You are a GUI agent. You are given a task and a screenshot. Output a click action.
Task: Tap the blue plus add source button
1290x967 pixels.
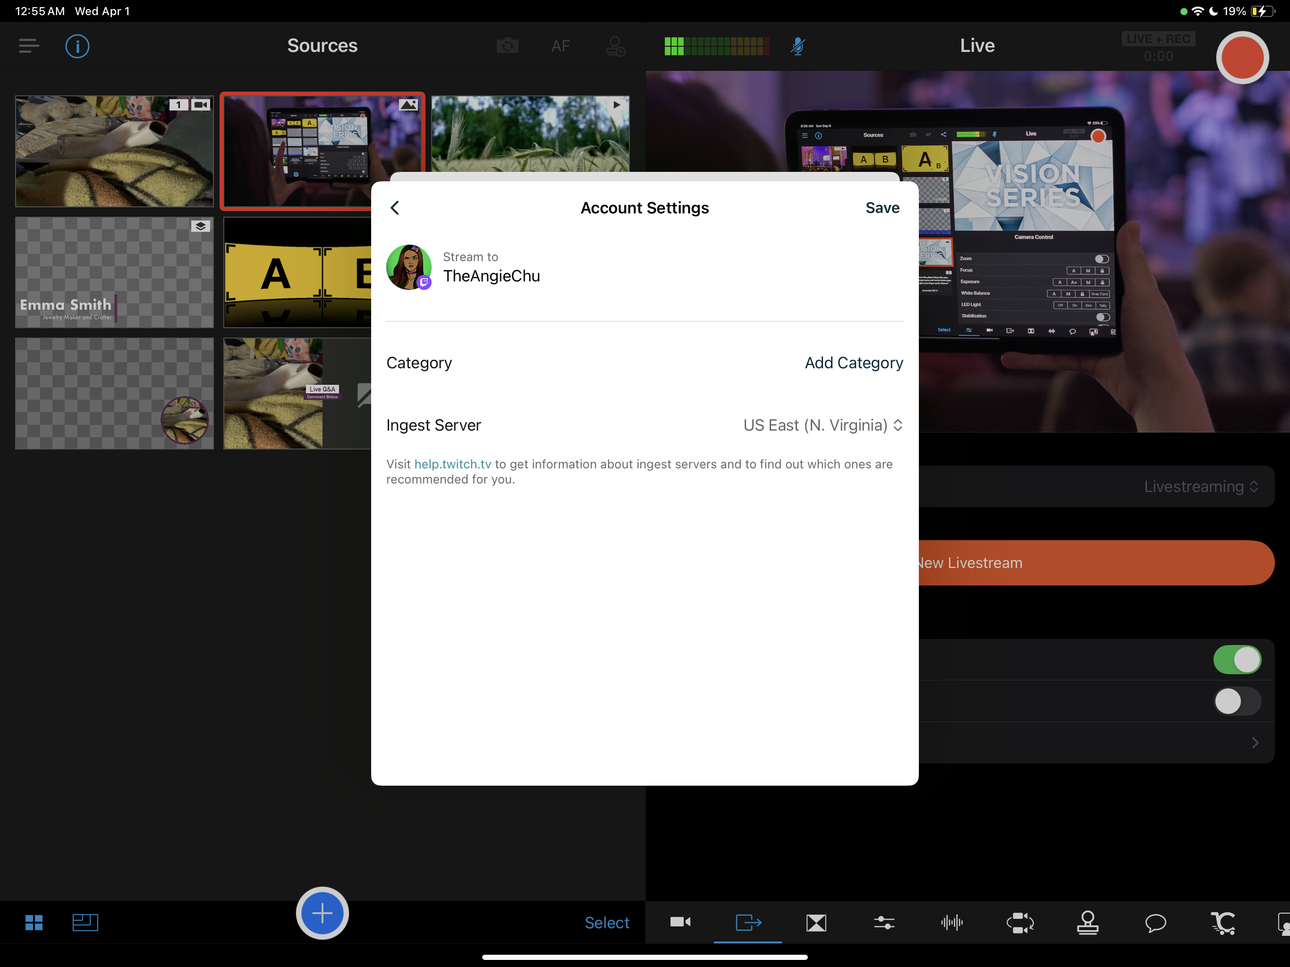coord(322,913)
